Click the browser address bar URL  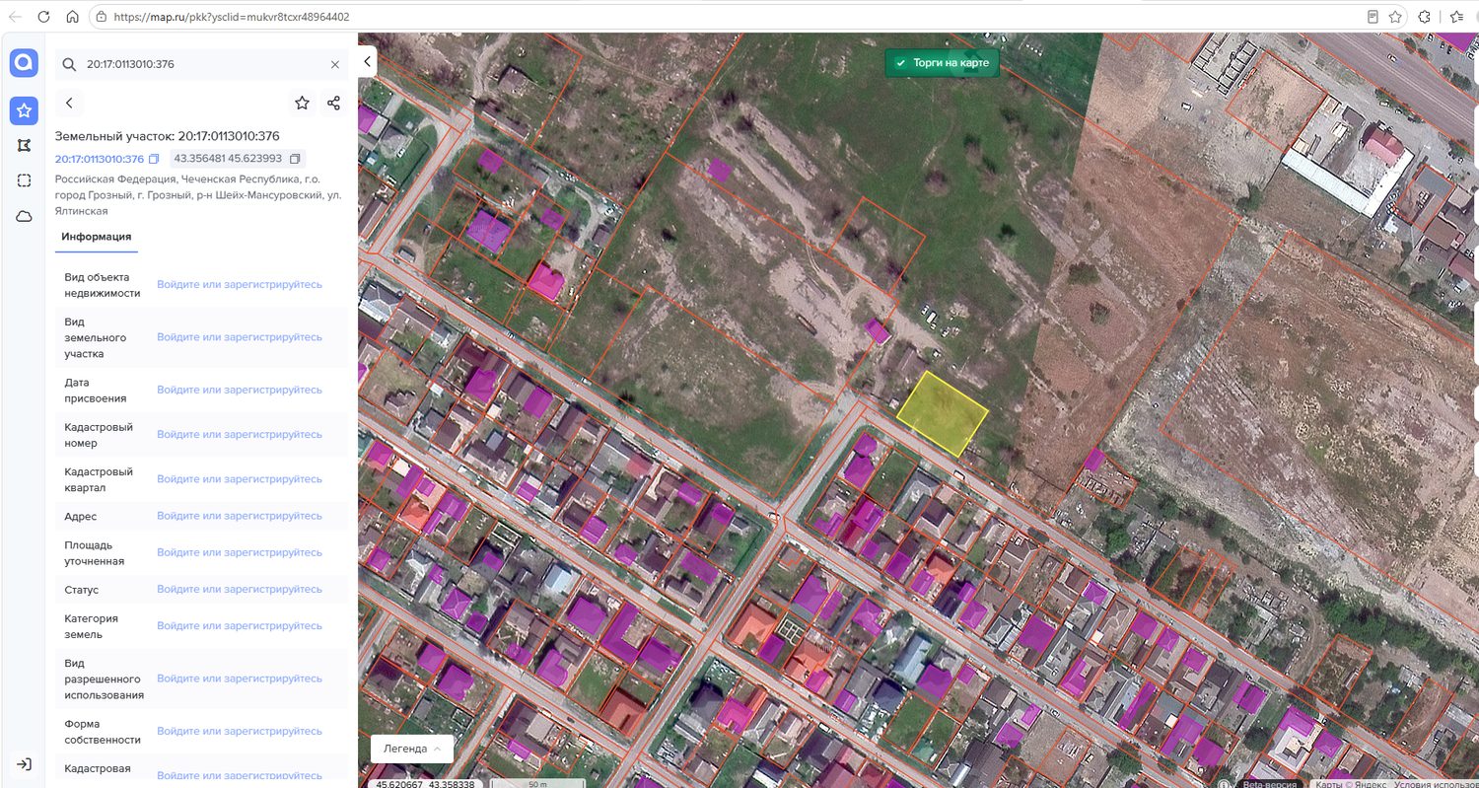pos(232,17)
